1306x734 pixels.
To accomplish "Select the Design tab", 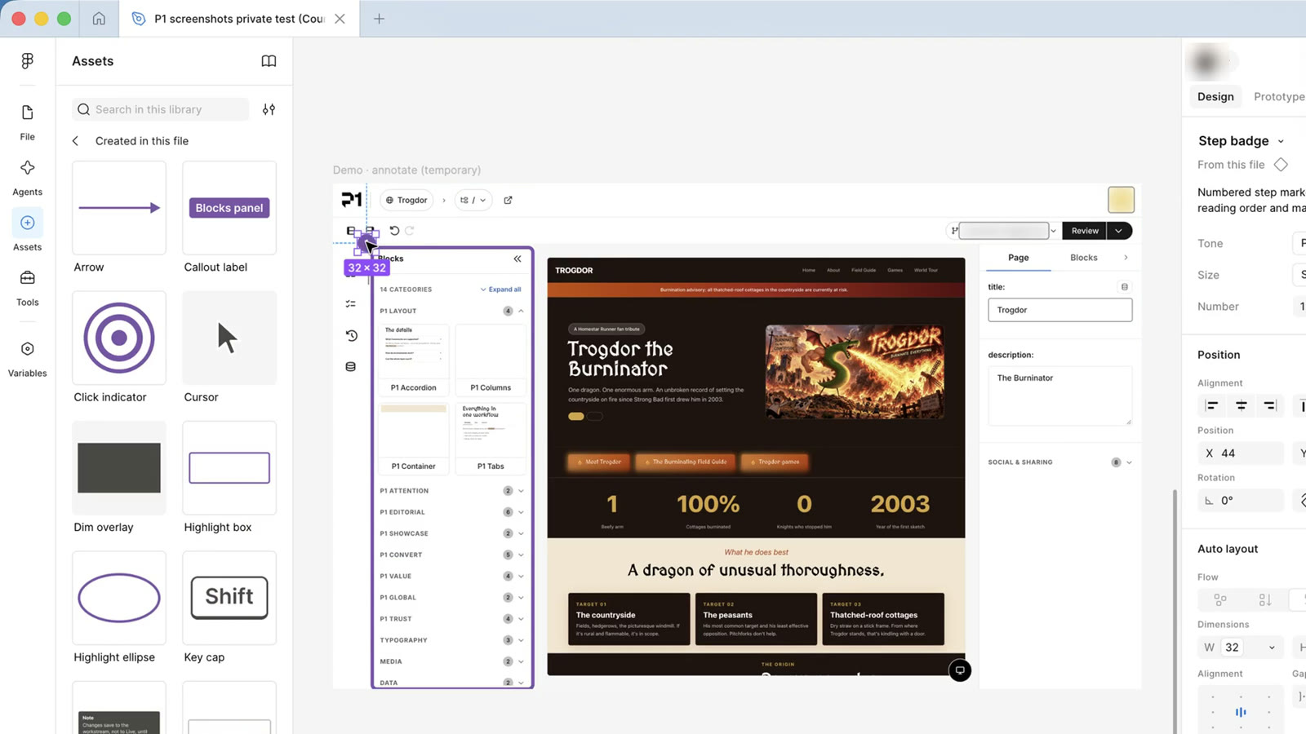I will [x=1215, y=96].
